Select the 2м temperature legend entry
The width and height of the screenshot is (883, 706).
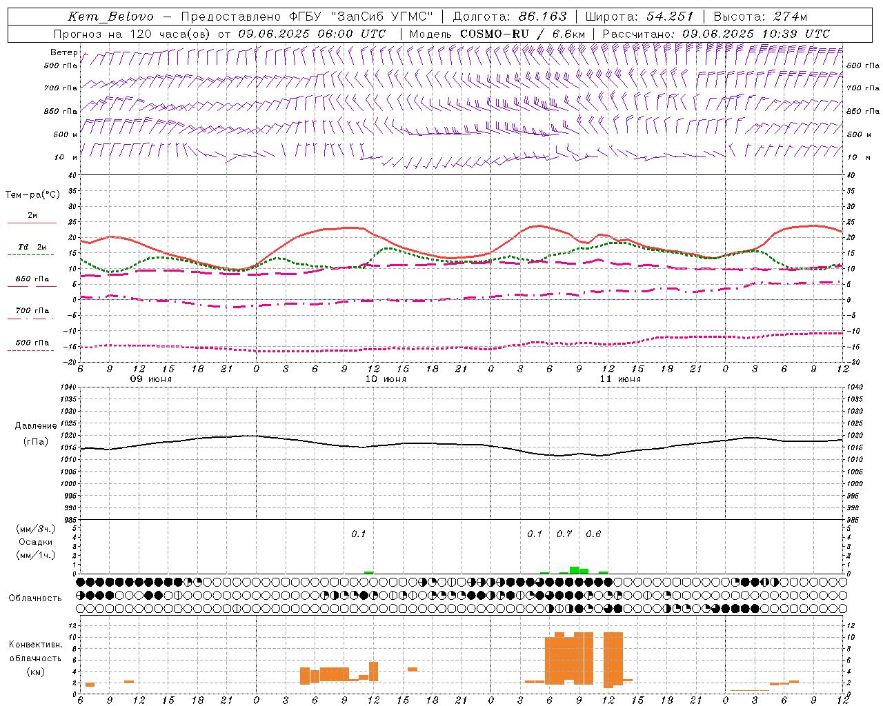pos(32,216)
